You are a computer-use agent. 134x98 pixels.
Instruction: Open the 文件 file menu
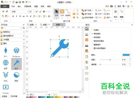pyautogui.click(x=5, y=6)
